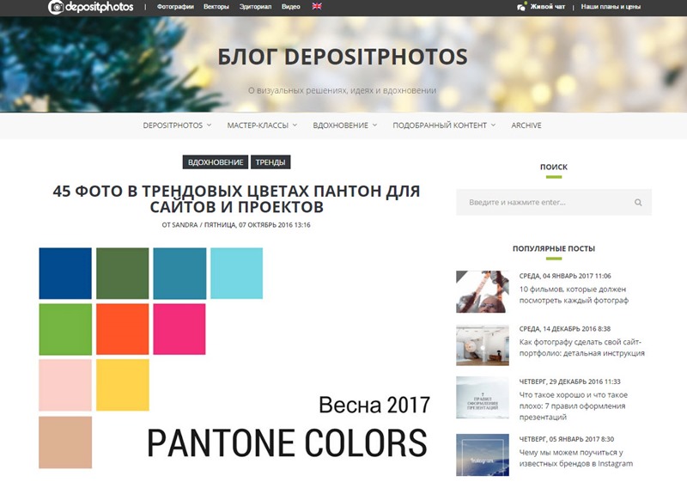This screenshot has height=482, width=687.
Task: Click date ЧЕТВЕРГ, 29 ДЕКАБРЬ 2016 11:33
Action: 570,381
